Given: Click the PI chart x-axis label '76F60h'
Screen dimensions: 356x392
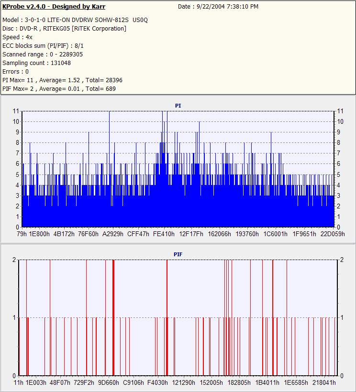Looking at the screenshot, I should click(x=89, y=234).
